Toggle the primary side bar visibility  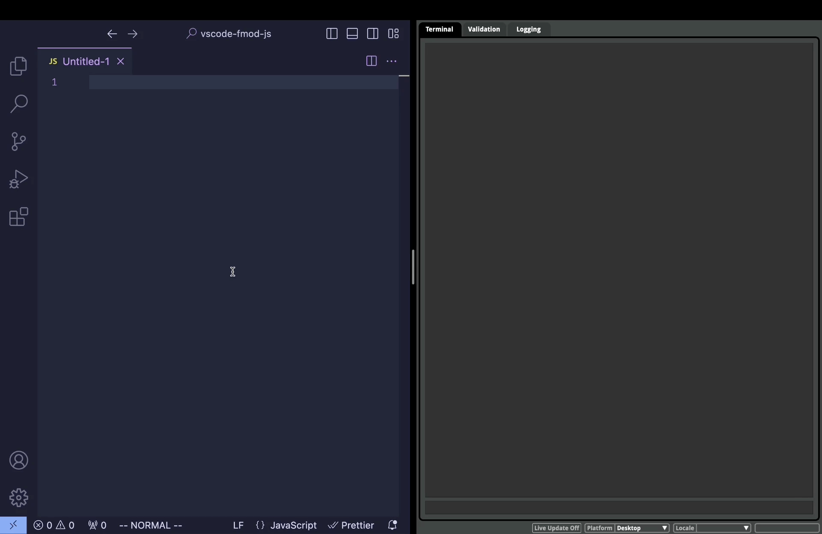(332, 34)
